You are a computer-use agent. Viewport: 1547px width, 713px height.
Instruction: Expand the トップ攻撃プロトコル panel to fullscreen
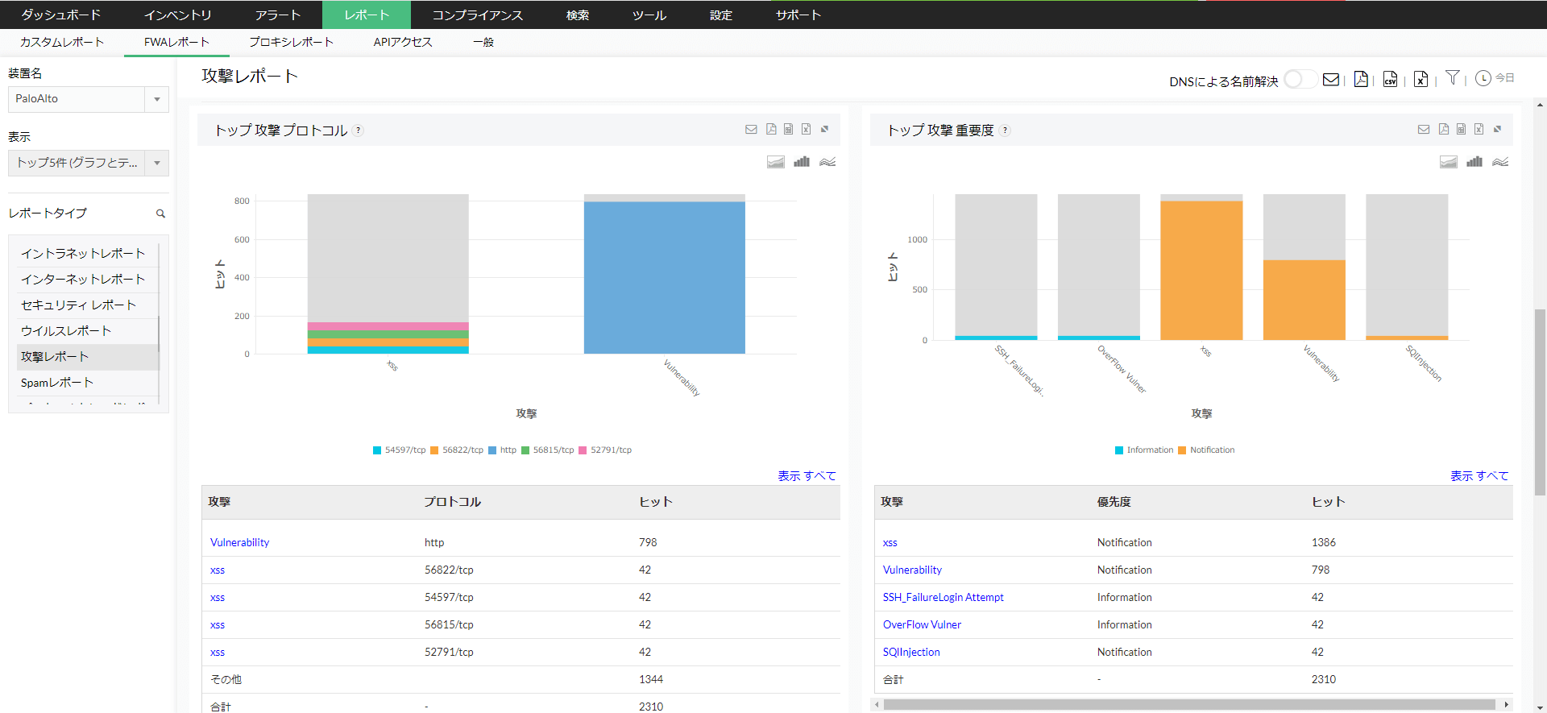point(824,129)
